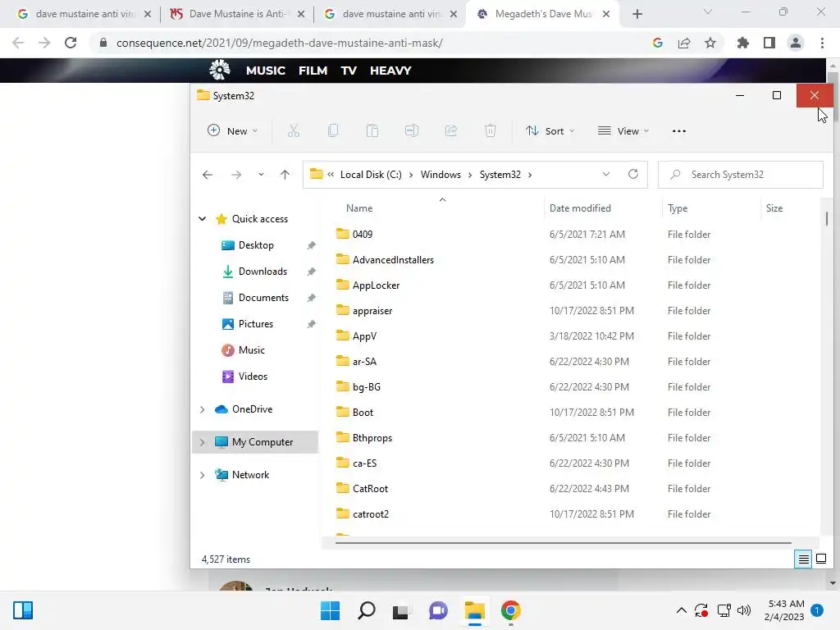Viewport: 840px width, 630px height.
Task: Open recent locations dropdown chevron
Action: tap(261, 175)
